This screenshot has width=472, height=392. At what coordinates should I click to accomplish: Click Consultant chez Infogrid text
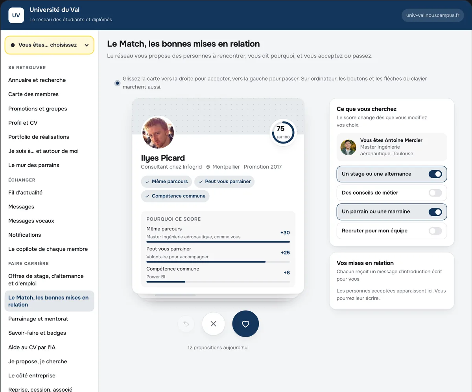coord(171,167)
